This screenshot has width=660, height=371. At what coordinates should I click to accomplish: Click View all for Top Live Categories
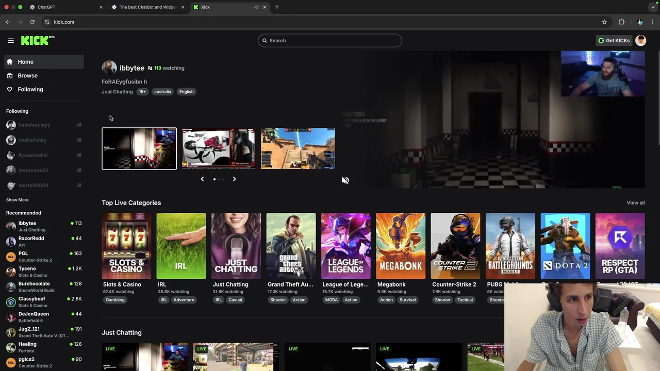[635, 203]
